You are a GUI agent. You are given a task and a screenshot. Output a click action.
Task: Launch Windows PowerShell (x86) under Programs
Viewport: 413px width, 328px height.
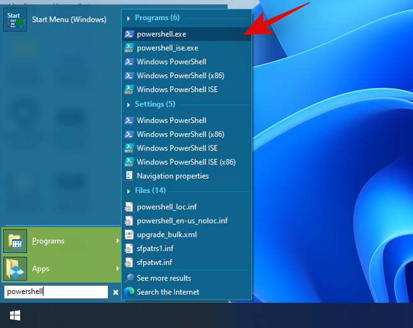(180, 76)
